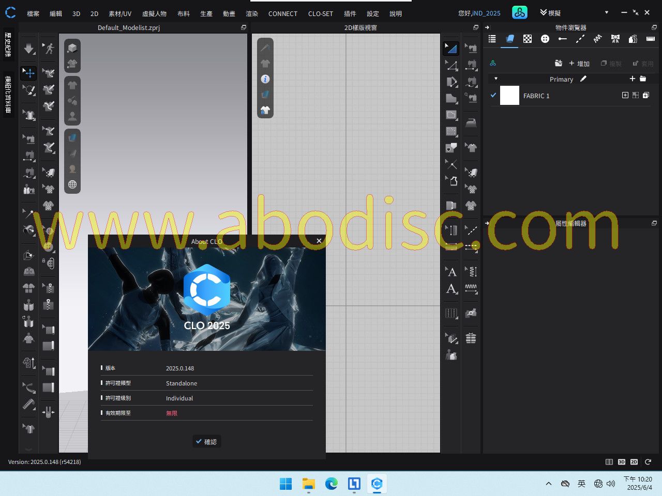This screenshot has width=662, height=496.
Task: Open the 虛擬人物 menu
Action: (154, 13)
